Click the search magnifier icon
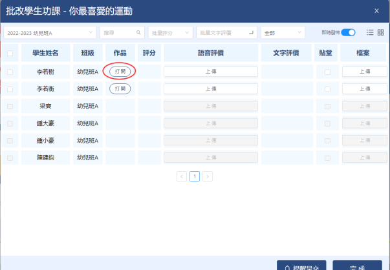 138,32
